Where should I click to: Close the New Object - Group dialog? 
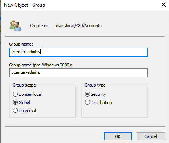[x=164, y=5]
